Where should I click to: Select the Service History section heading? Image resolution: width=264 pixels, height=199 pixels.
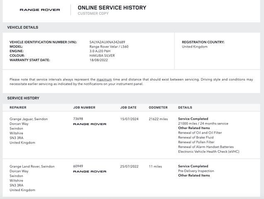pyautogui.click(x=23, y=98)
